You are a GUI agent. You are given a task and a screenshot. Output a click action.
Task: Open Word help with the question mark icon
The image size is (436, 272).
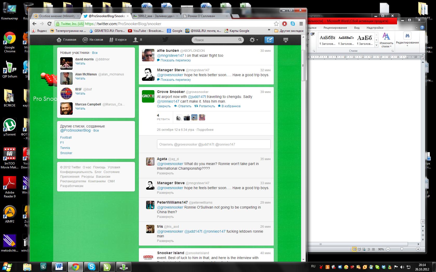[x=422, y=28]
